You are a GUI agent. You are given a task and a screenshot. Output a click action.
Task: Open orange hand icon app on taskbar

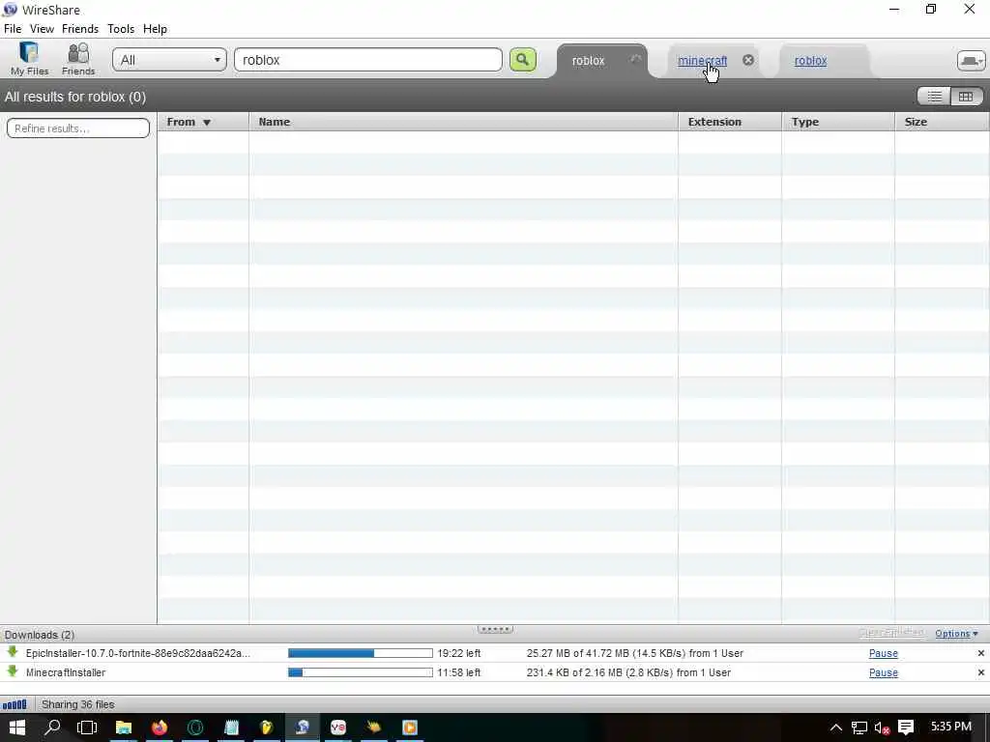pos(374,728)
